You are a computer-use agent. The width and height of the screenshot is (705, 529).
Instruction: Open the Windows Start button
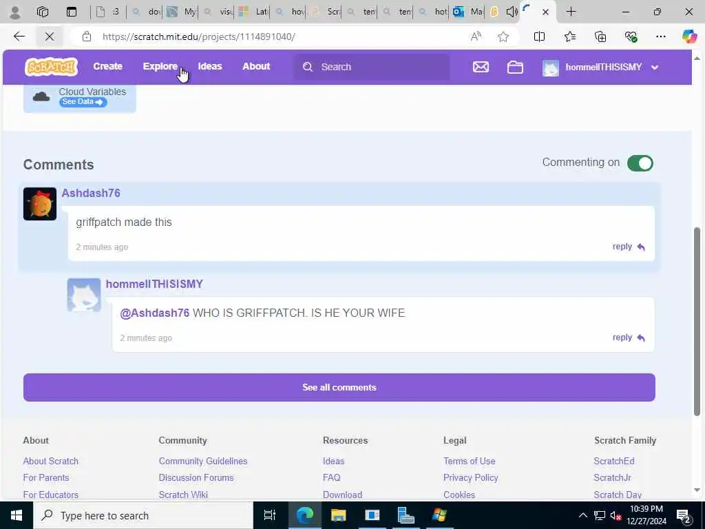[x=17, y=515]
